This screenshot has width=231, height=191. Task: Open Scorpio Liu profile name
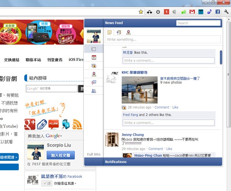(59, 145)
